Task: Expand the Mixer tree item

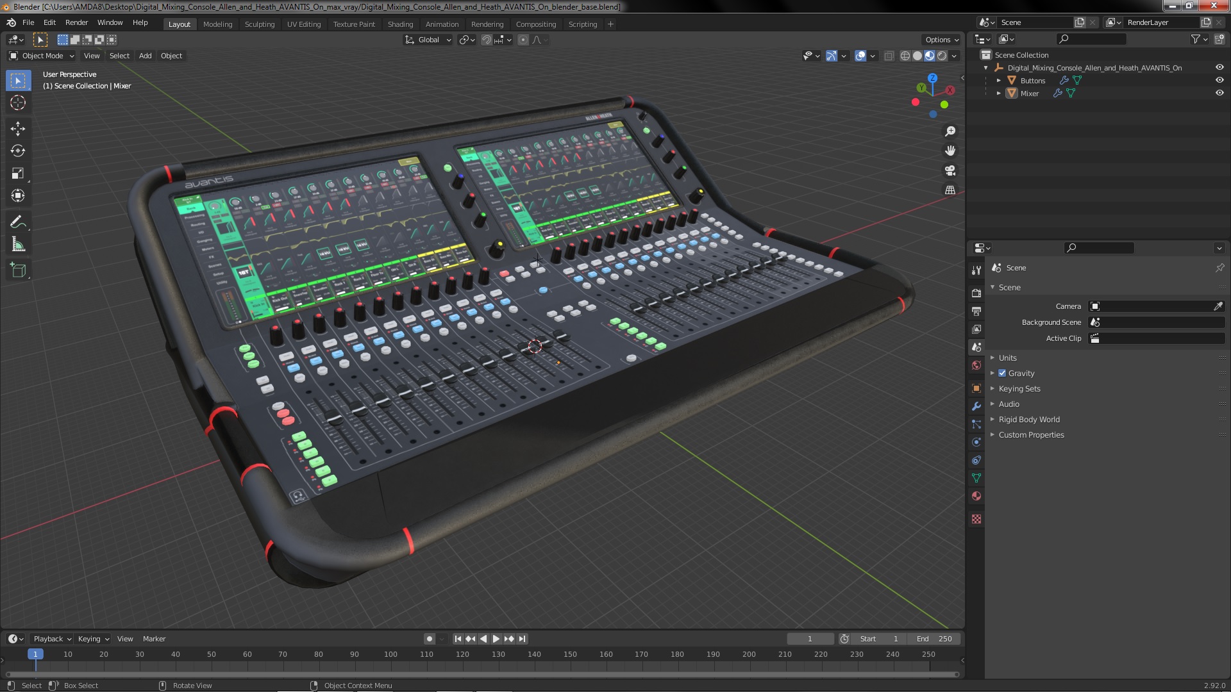Action: [x=999, y=94]
